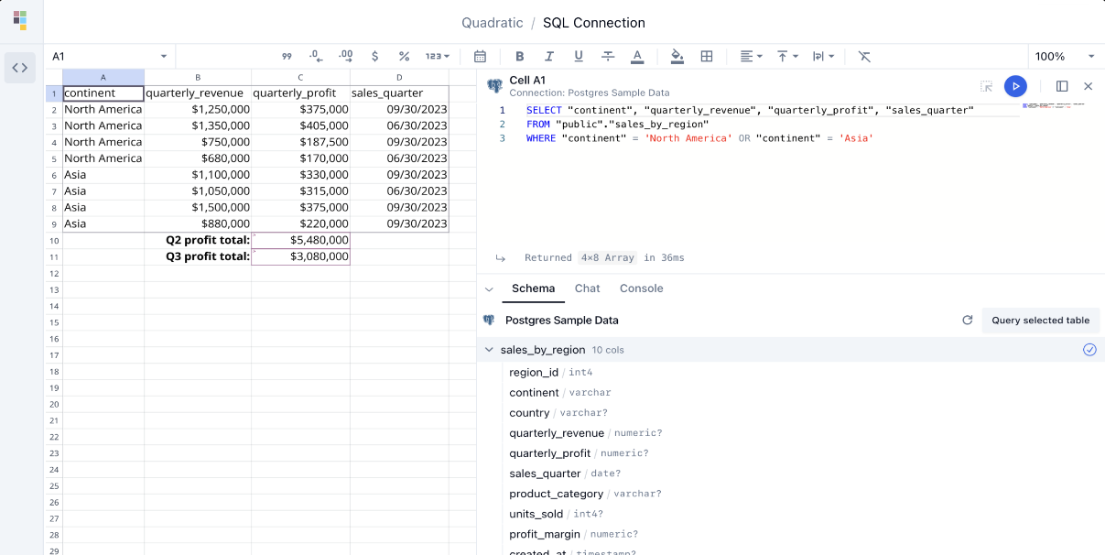The width and height of the screenshot is (1105, 555).
Task: Collapse the bottom panel with the chevron
Action: pyautogui.click(x=489, y=288)
